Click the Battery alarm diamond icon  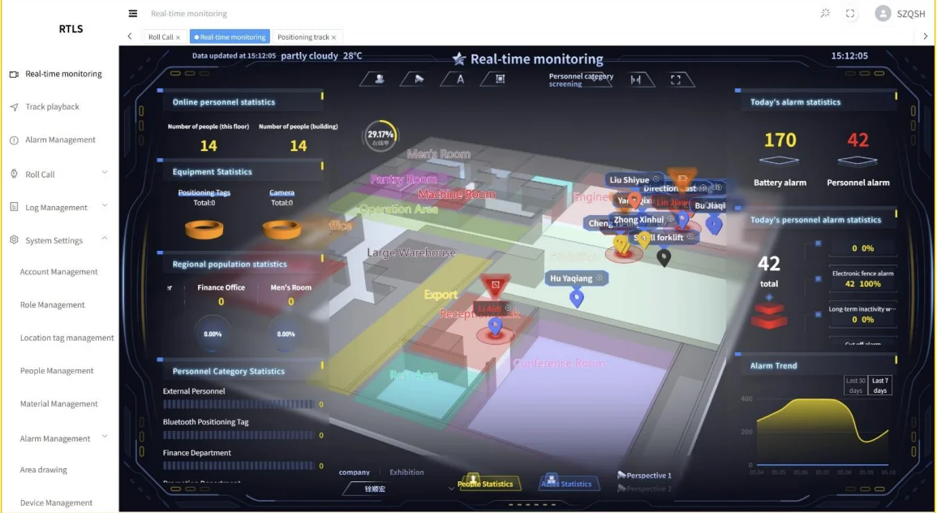780,161
